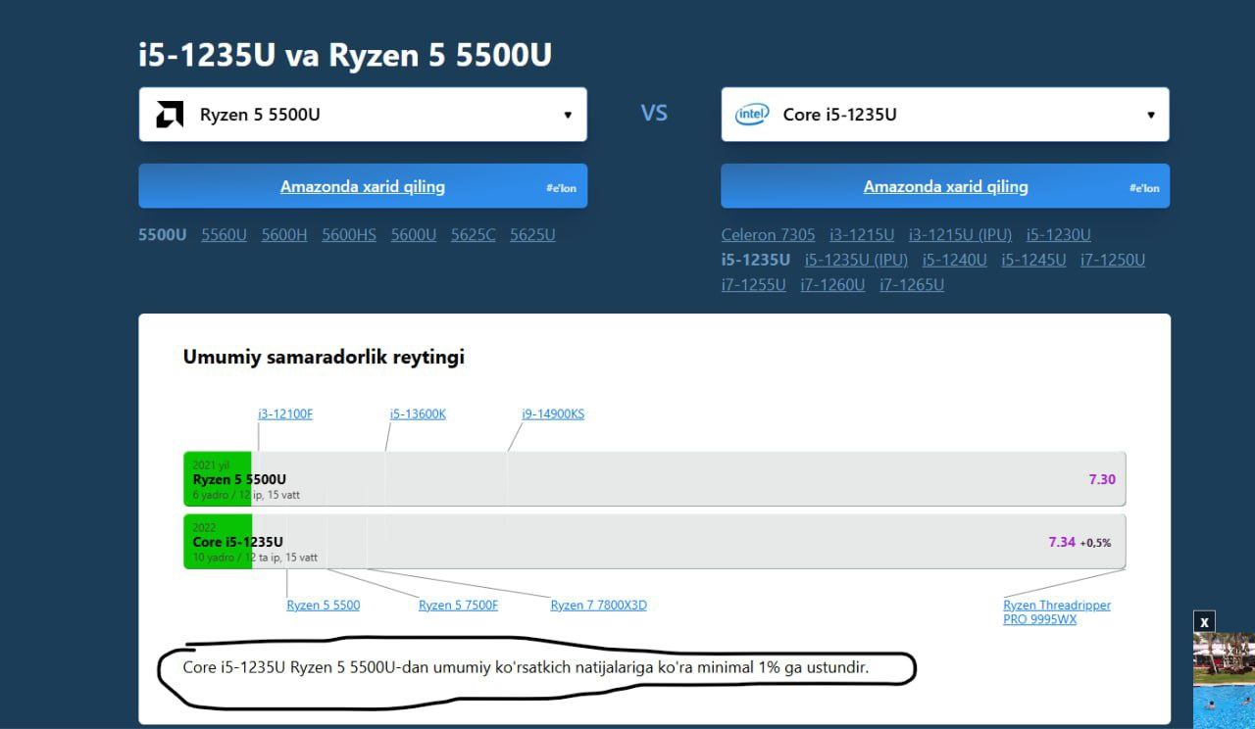Open the i7-1265U link

(912, 285)
